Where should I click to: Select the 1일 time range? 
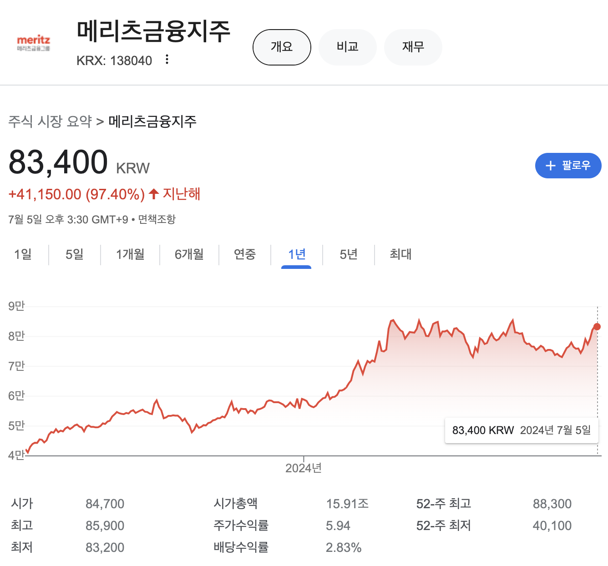click(23, 254)
